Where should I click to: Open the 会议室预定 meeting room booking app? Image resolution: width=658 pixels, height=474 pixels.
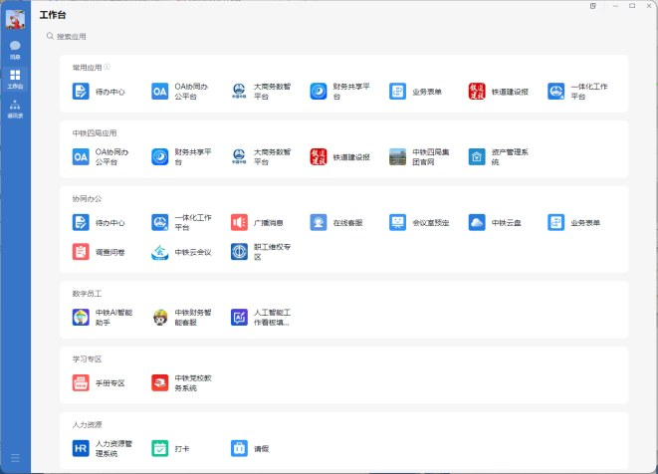click(x=397, y=222)
